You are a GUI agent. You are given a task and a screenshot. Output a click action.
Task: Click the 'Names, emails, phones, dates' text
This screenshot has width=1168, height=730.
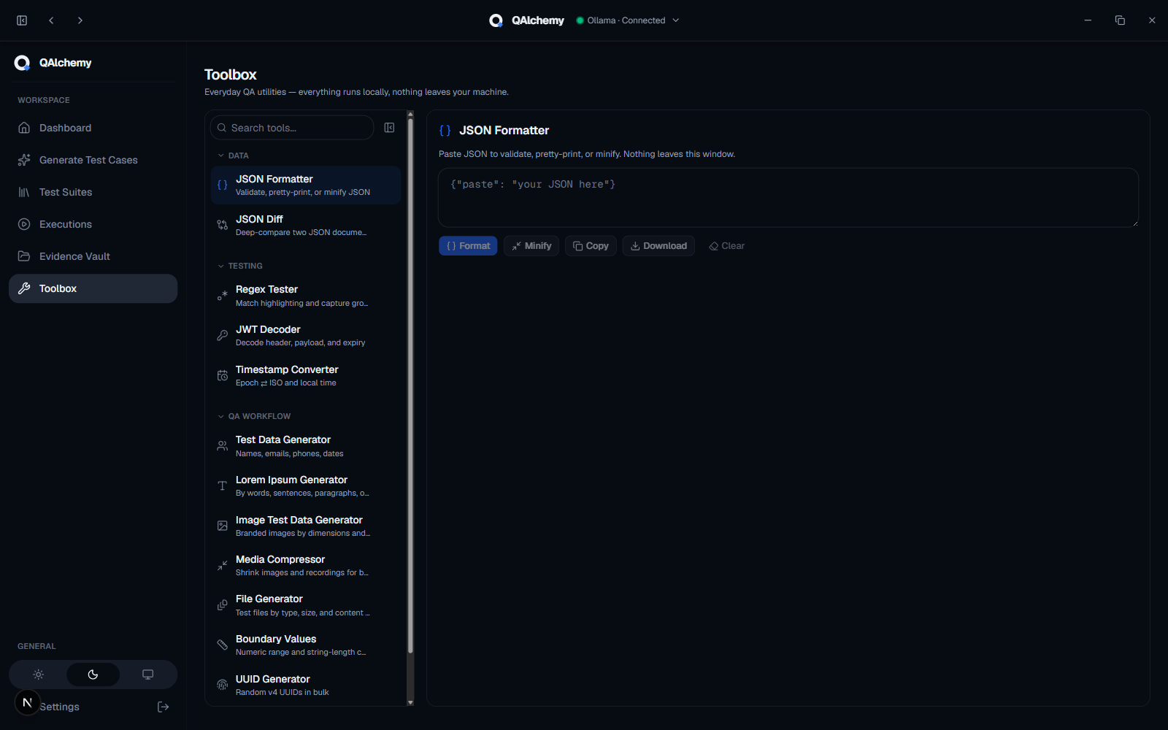click(x=289, y=454)
